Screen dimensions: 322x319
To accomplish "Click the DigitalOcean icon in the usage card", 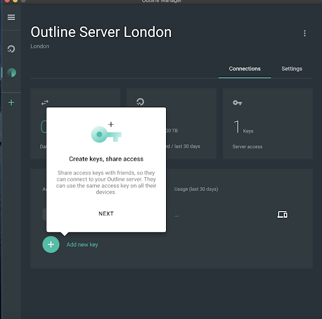I will (x=140, y=102).
